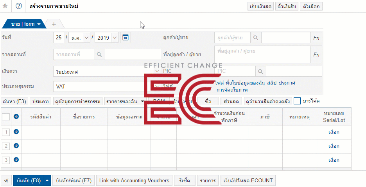Click the บันทึก/พิมพ์ (F7) button
Viewport: 366px width, 187px height.
point(73,180)
